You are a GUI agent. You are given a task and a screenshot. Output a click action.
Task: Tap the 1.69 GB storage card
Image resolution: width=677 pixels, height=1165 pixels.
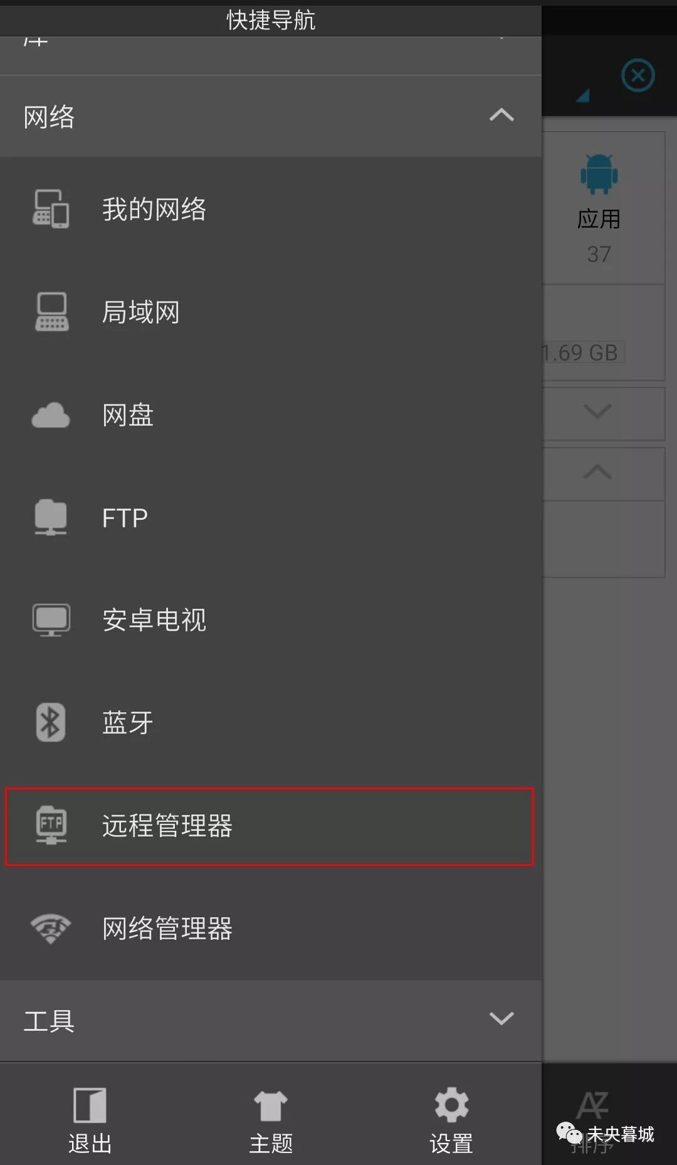coord(603,333)
